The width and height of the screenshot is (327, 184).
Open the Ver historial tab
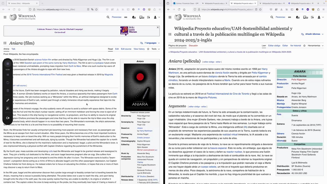coord(296,45)
